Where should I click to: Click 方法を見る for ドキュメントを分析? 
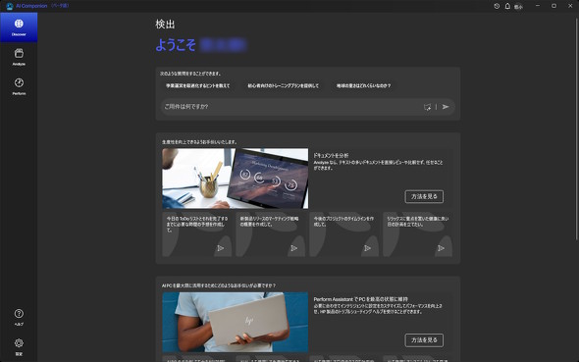click(x=424, y=196)
